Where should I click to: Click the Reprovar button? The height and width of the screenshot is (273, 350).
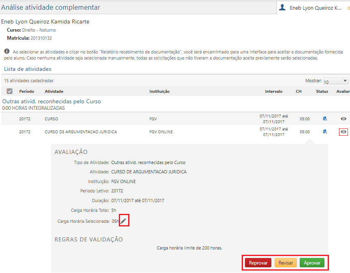[258, 262]
